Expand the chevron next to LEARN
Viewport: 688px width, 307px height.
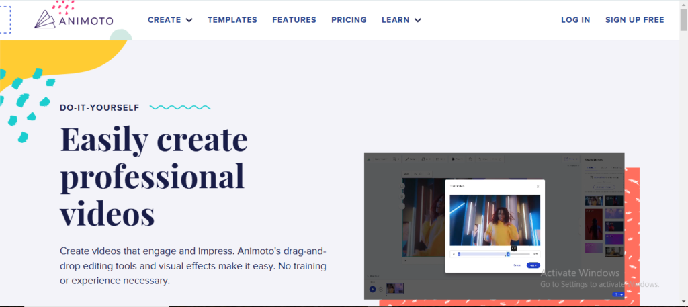click(418, 20)
